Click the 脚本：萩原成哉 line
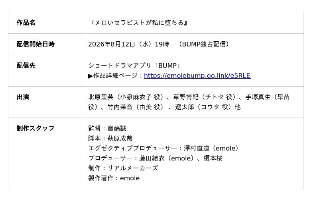The height and width of the screenshot is (201, 319). coord(110,138)
